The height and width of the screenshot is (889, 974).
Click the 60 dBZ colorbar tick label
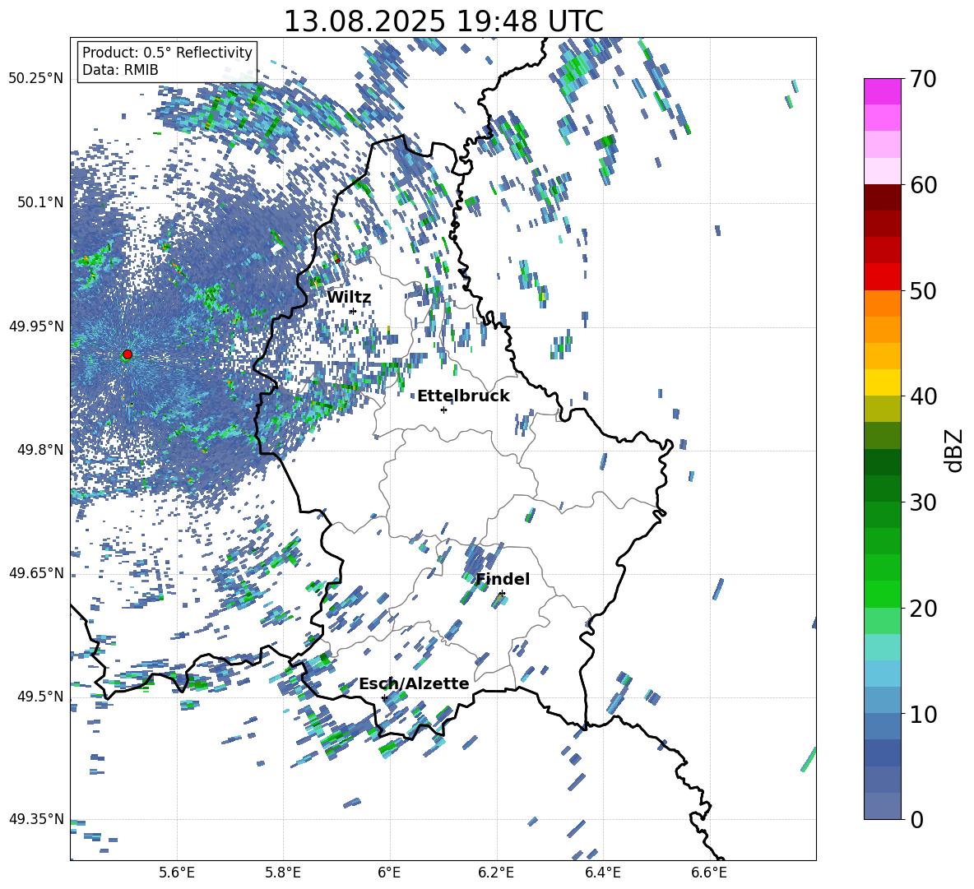(x=924, y=185)
